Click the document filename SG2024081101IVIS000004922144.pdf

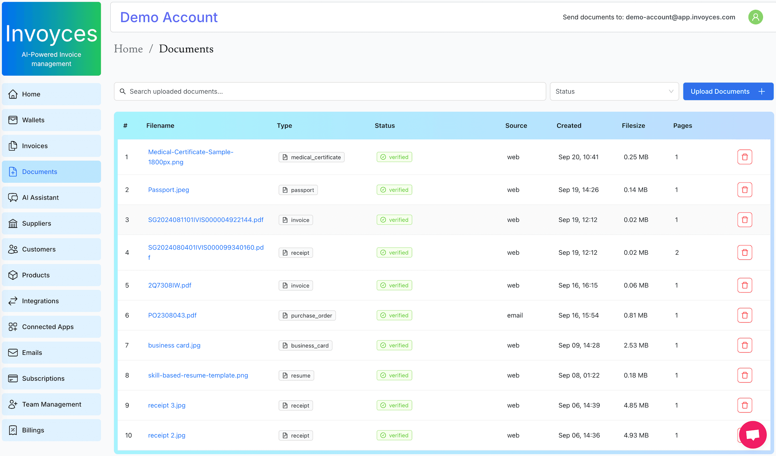pos(206,220)
